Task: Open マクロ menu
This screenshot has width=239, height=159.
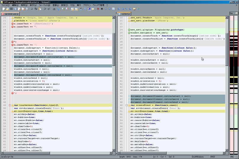Action: [x=72, y=5]
